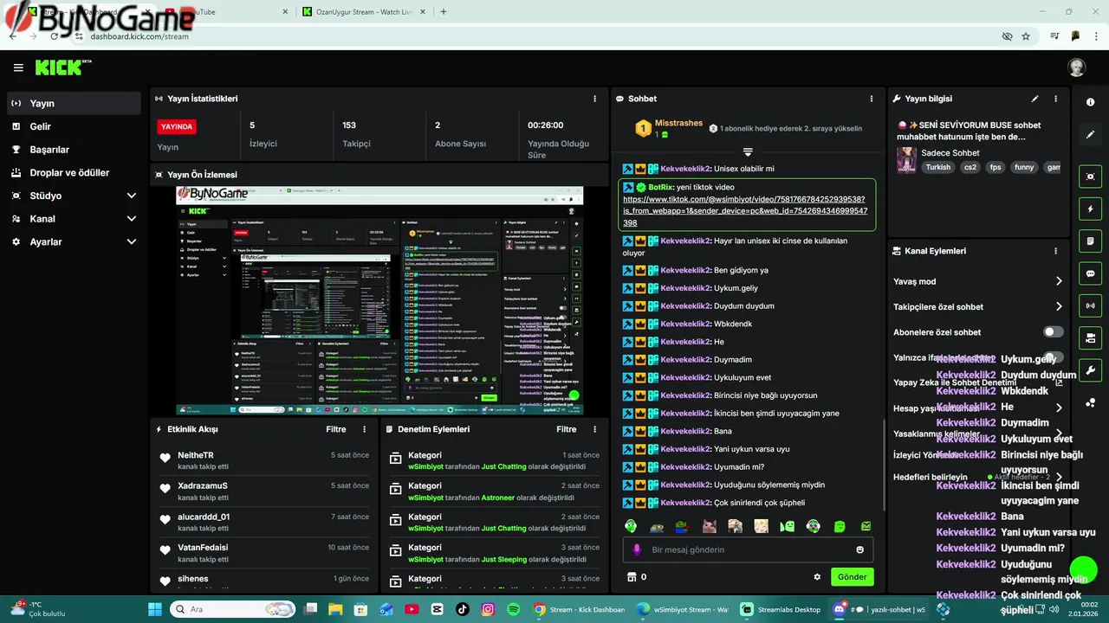Image resolution: width=1109 pixels, height=623 pixels.
Task: Click the Gönder send button
Action: pyautogui.click(x=852, y=577)
